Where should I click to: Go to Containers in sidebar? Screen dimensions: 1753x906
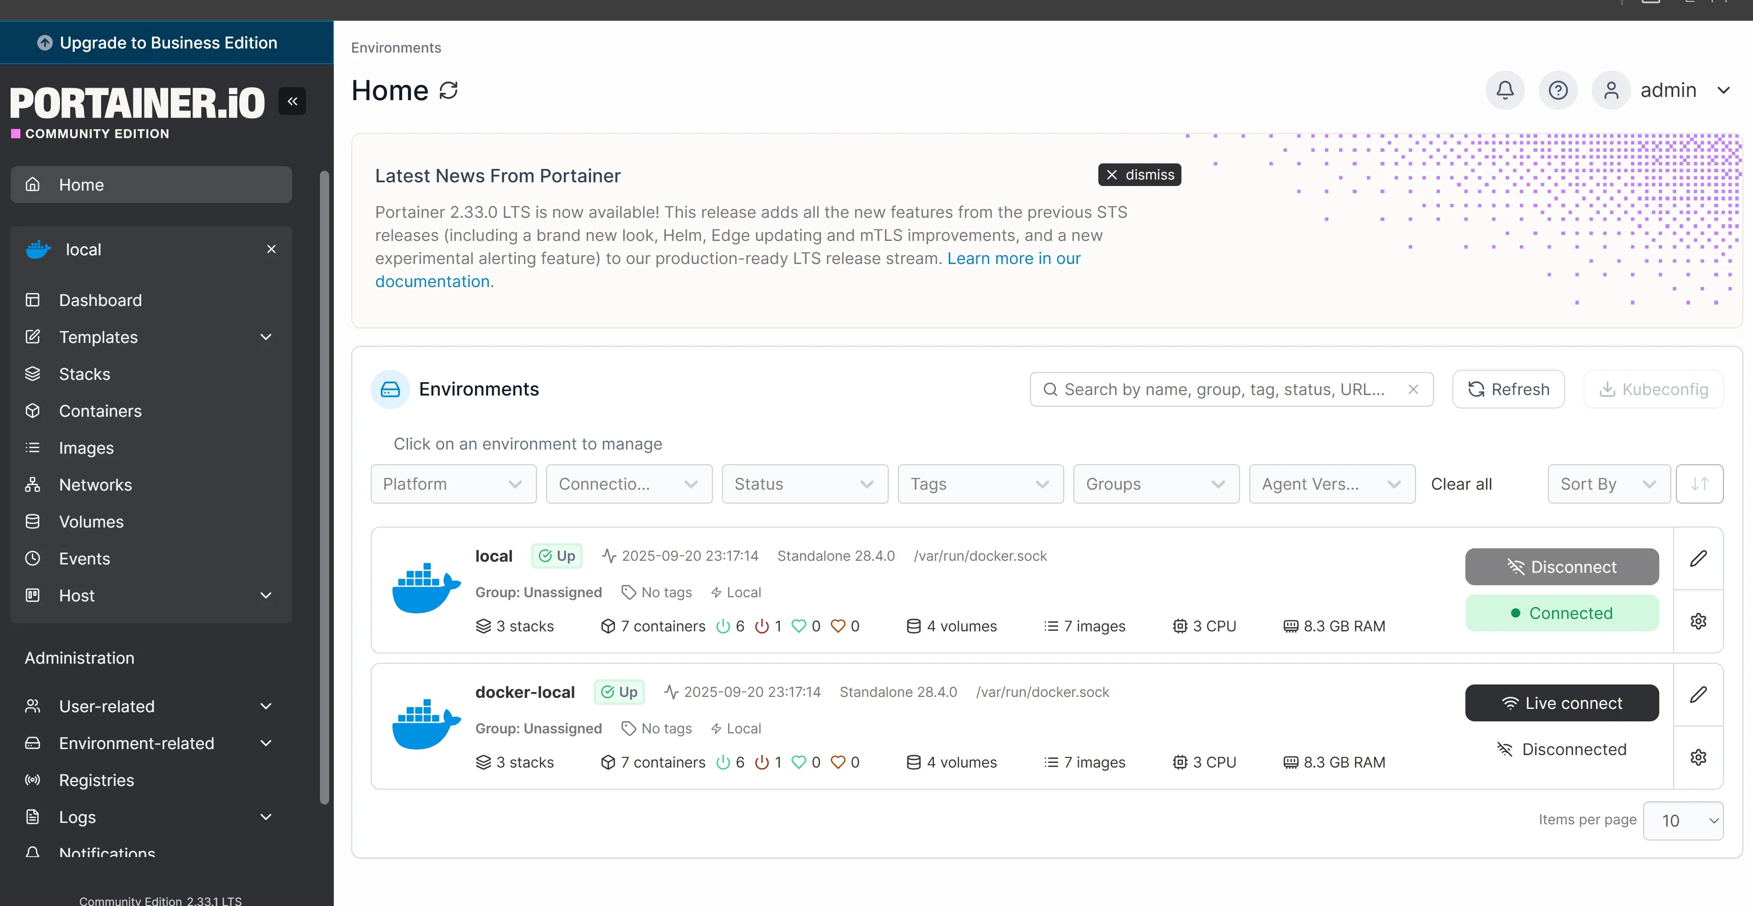[151, 411]
